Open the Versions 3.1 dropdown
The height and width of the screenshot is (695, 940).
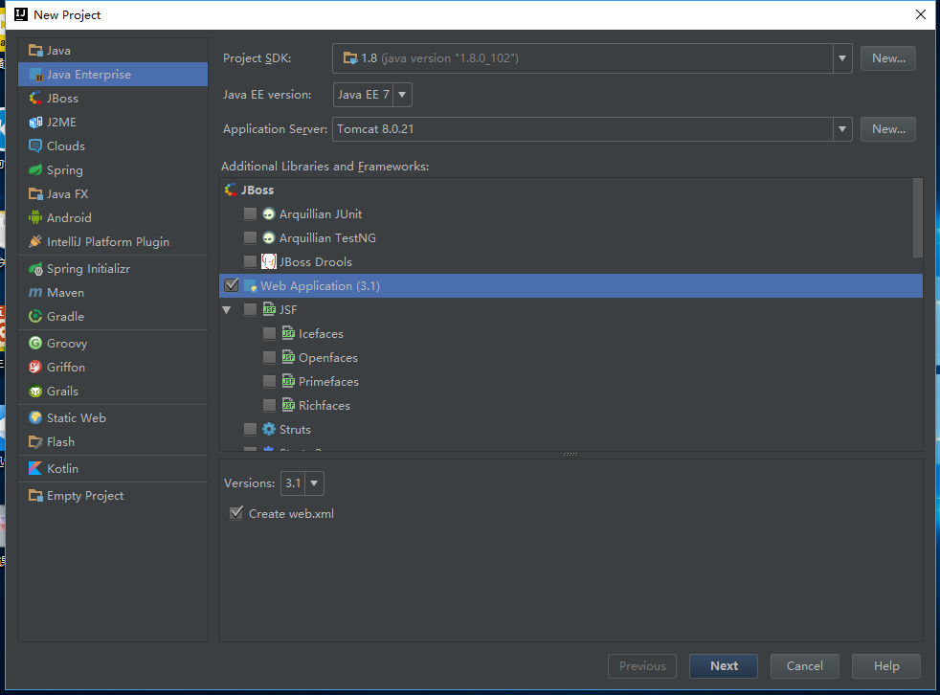click(314, 483)
